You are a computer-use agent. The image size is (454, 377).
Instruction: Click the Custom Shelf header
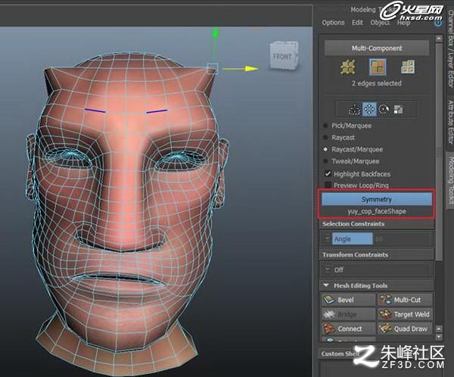340,354
